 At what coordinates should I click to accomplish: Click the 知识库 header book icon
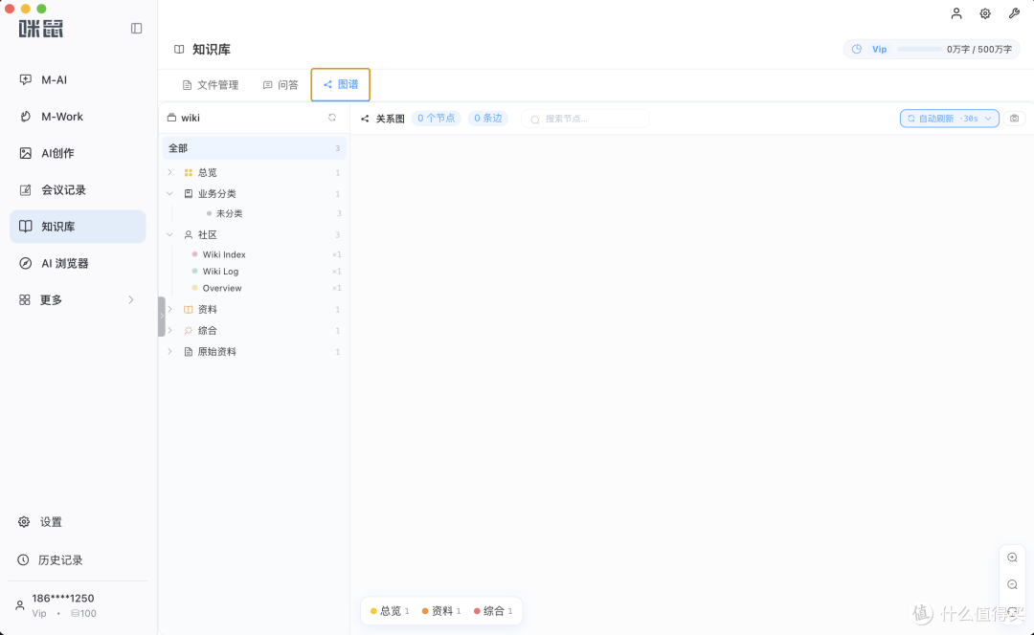pos(179,50)
